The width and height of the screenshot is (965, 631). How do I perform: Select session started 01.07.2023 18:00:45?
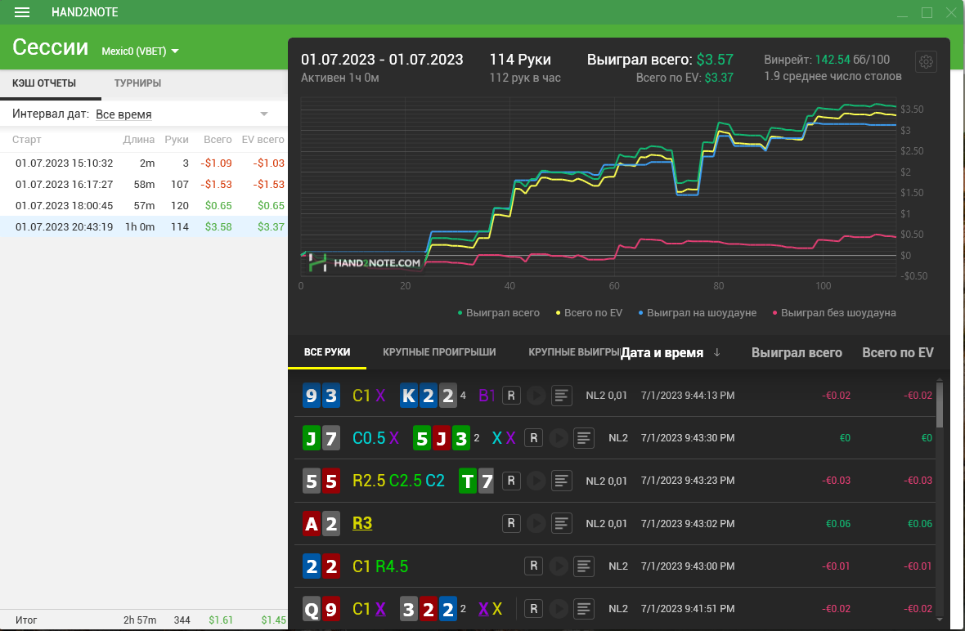click(x=143, y=205)
